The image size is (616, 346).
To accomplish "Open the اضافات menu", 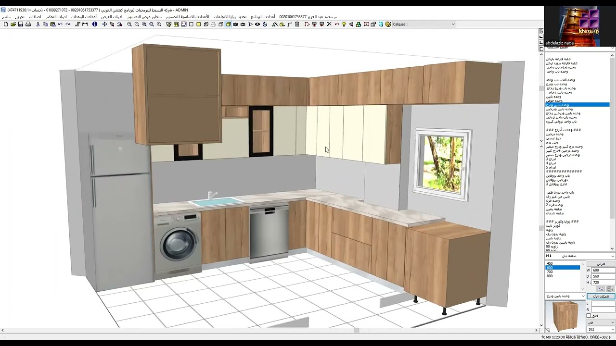I will click(35, 17).
